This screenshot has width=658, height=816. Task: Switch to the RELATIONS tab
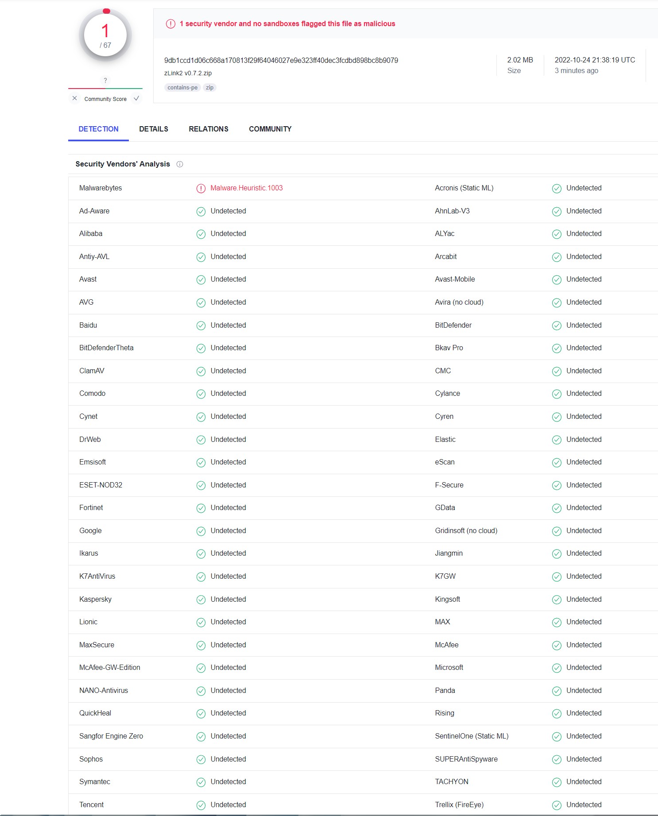coord(209,129)
